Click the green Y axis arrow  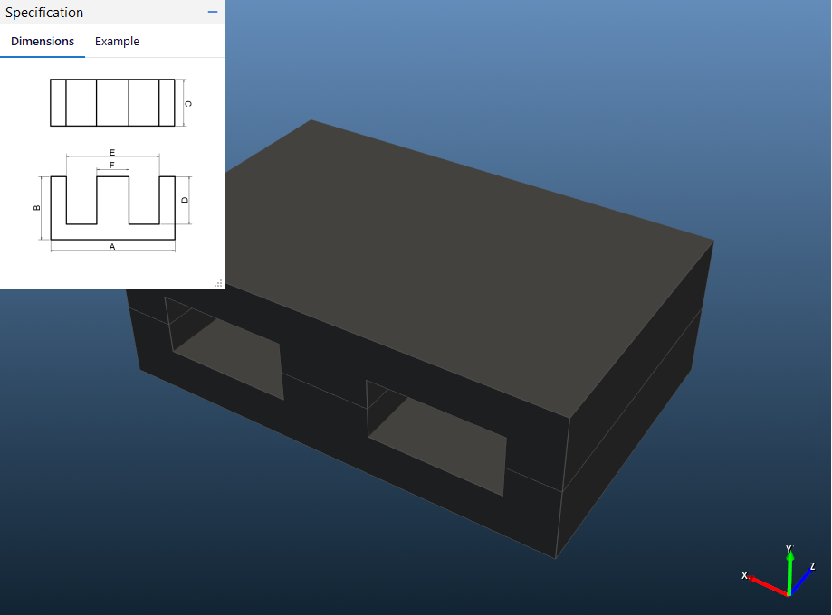point(789,572)
